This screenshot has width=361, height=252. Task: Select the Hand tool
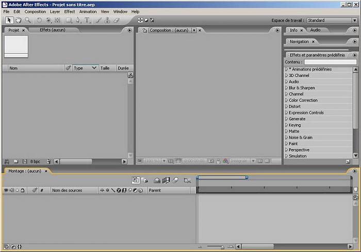19,20
